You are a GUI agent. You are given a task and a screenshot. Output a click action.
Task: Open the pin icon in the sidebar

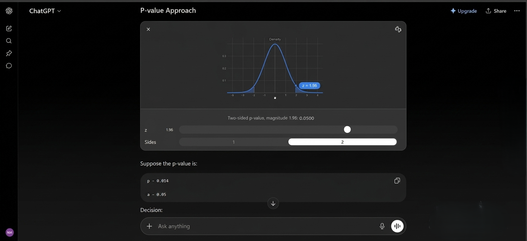point(9,53)
